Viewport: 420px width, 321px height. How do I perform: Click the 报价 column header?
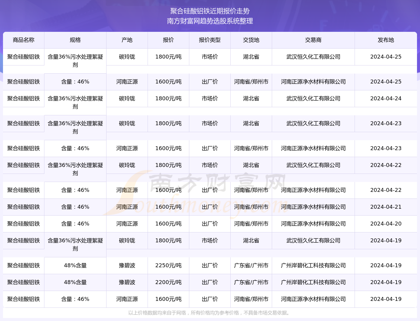tap(169, 40)
